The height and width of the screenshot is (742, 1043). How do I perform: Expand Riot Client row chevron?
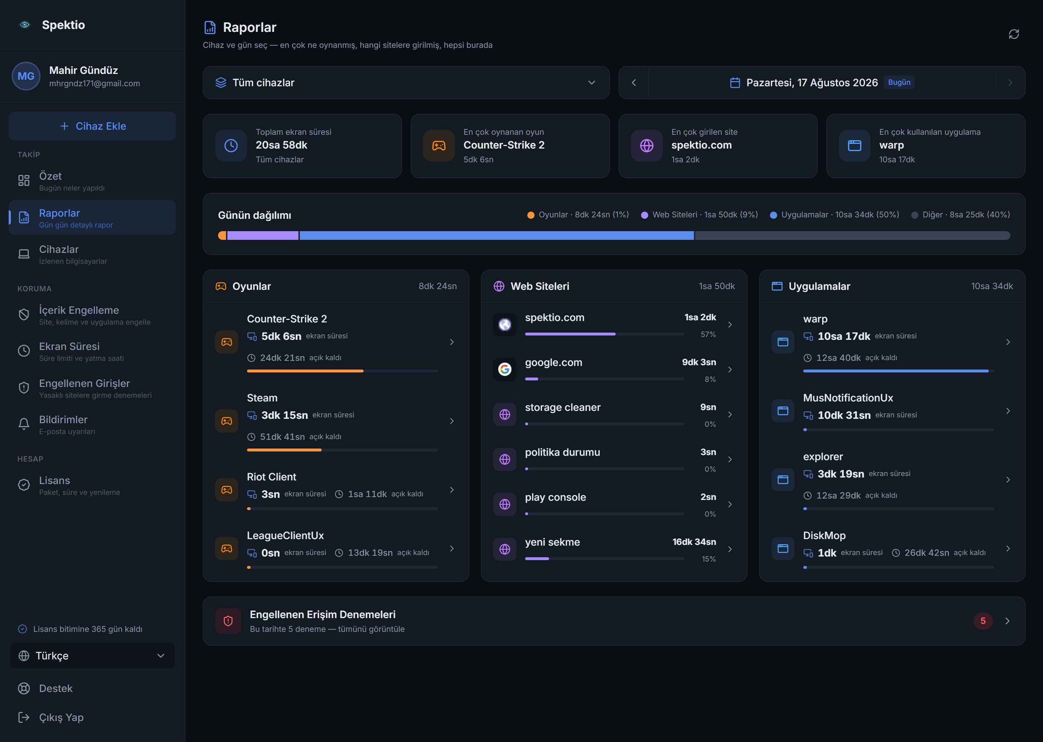click(452, 490)
